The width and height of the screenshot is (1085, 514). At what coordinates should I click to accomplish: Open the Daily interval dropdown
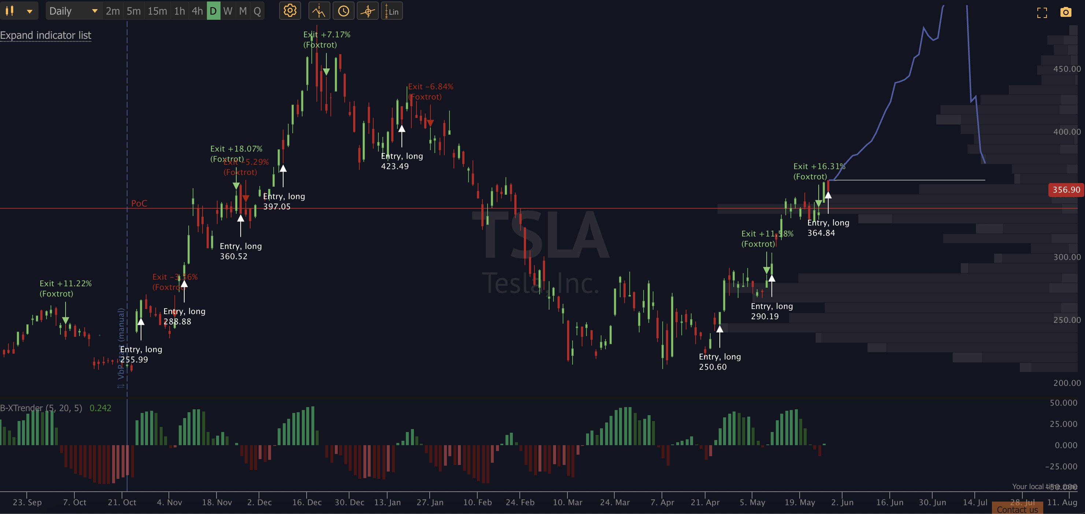point(73,11)
